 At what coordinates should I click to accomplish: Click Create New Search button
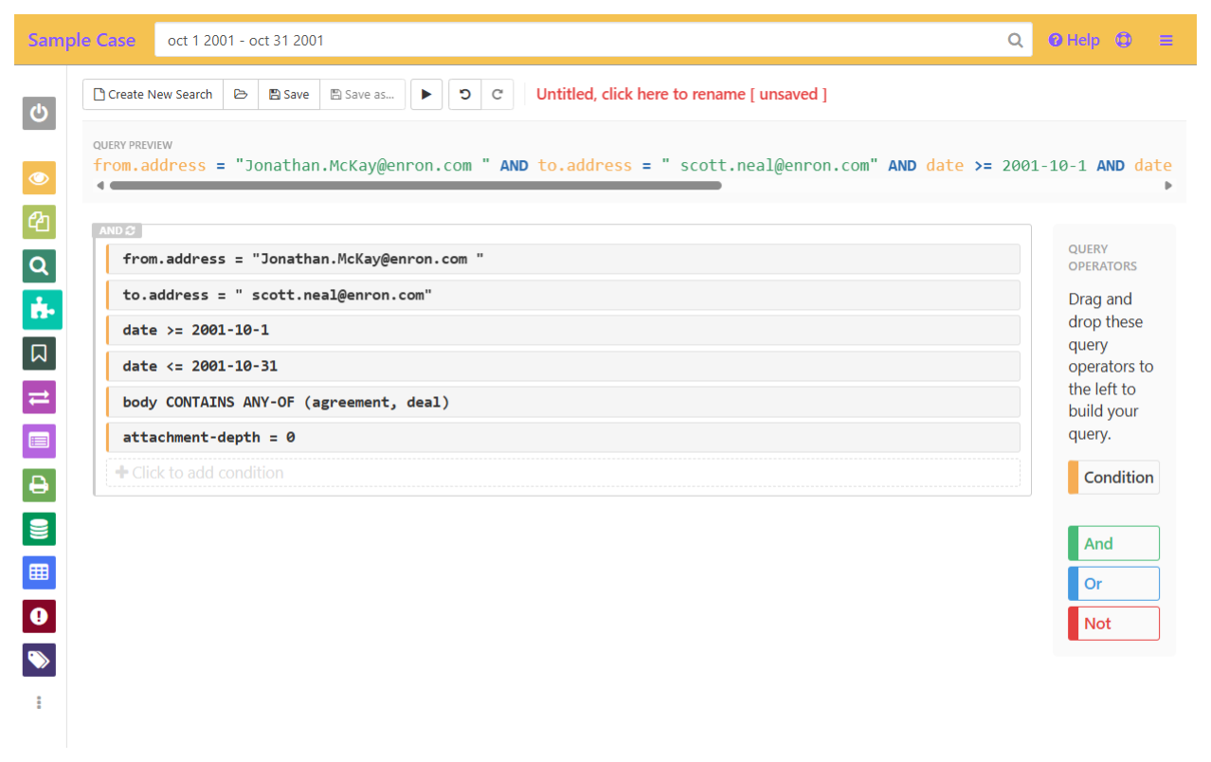[153, 95]
